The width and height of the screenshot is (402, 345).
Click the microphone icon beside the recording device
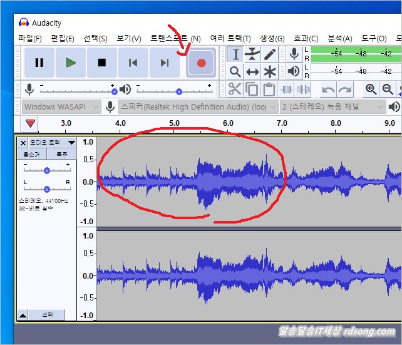(x=110, y=106)
